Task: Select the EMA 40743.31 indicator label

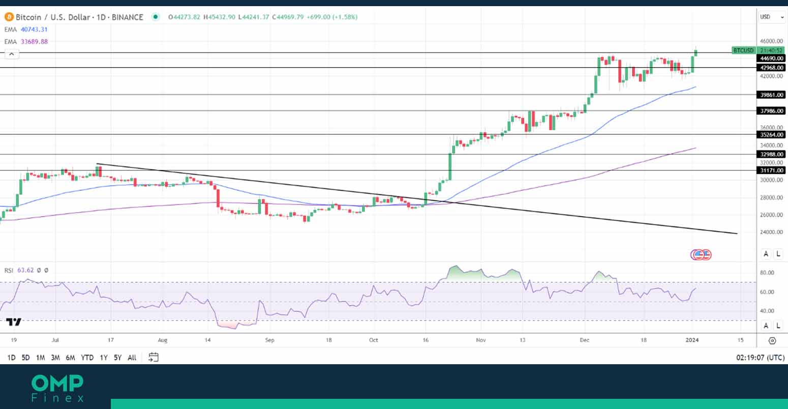Action: [26, 30]
